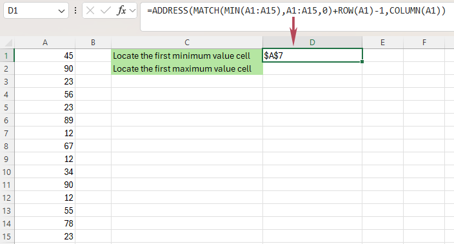
Task: Open the Insert Function fx icon
Action: (x=121, y=11)
